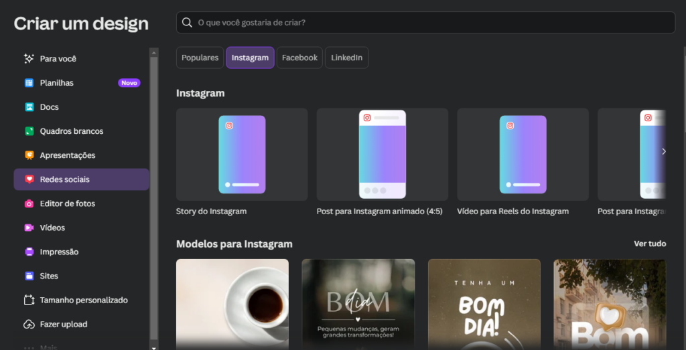Image resolution: width=686 pixels, height=350 pixels.
Task: Open Vídeo para Reels do Instagram thumbnail
Action: click(x=523, y=155)
